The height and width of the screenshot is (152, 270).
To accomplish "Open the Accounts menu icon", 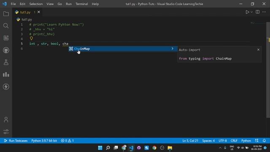I will (6, 119).
